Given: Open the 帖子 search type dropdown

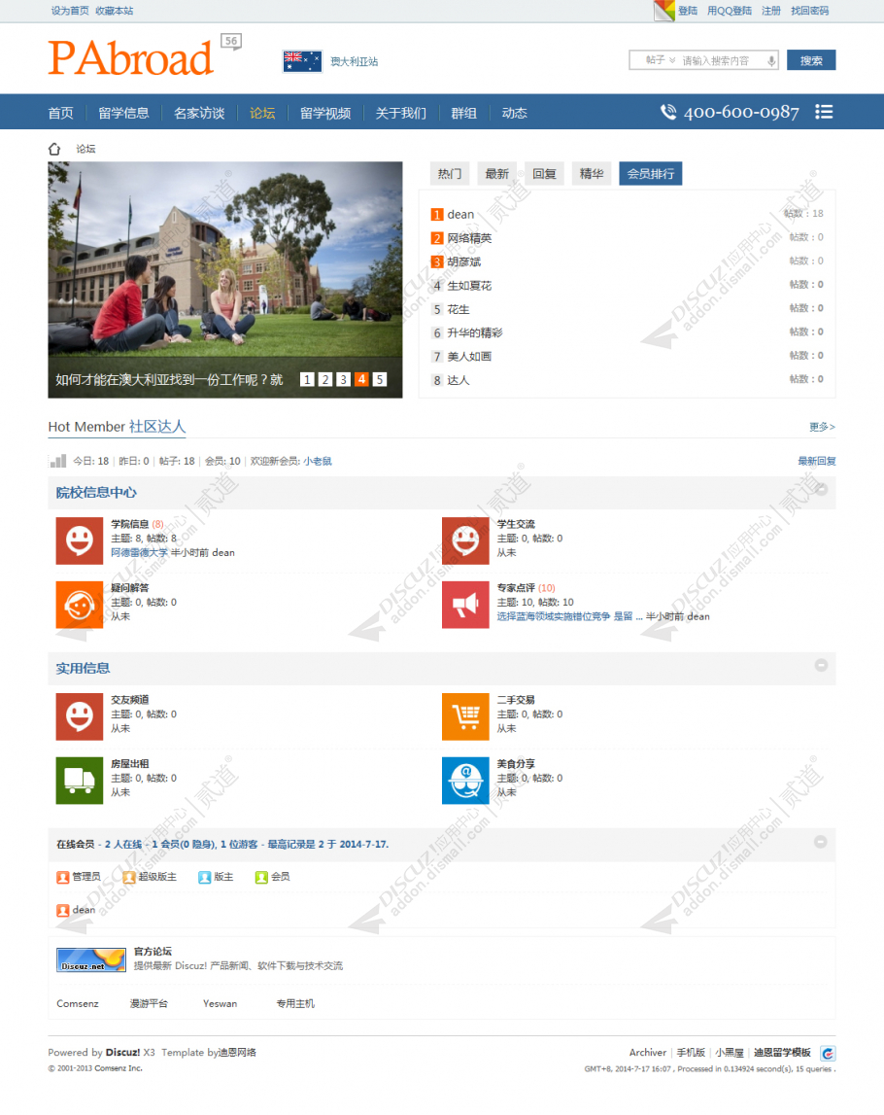Looking at the screenshot, I should tap(661, 60).
